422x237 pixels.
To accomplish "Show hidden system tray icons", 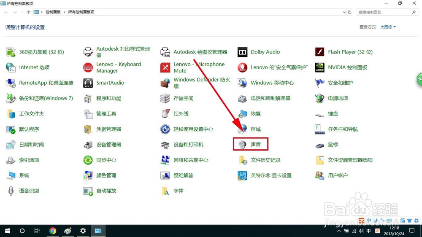I will (339, 231).
